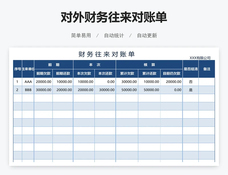Click the 累计还款 column header
Viewport: 228px width, 175px height.
click(149, 73)
